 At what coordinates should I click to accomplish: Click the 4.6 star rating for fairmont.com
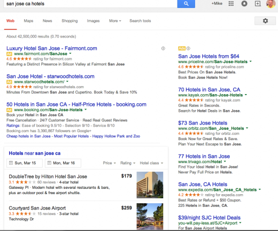[19, 59]
